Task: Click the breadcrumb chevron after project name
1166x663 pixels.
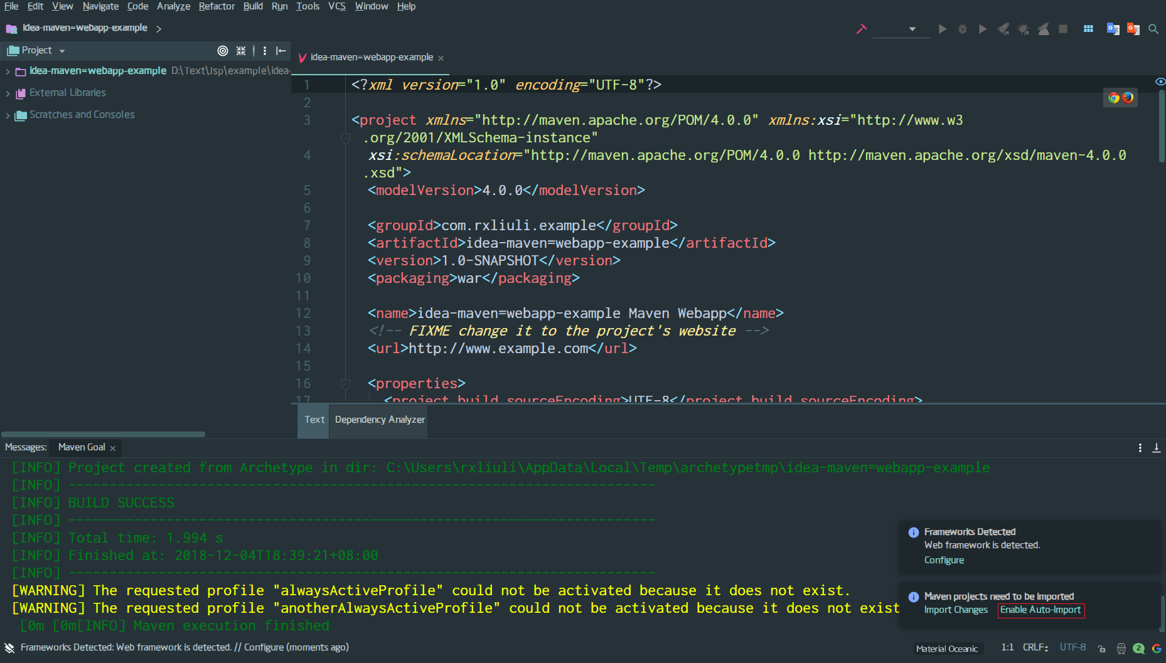Action: coord(159,29)
